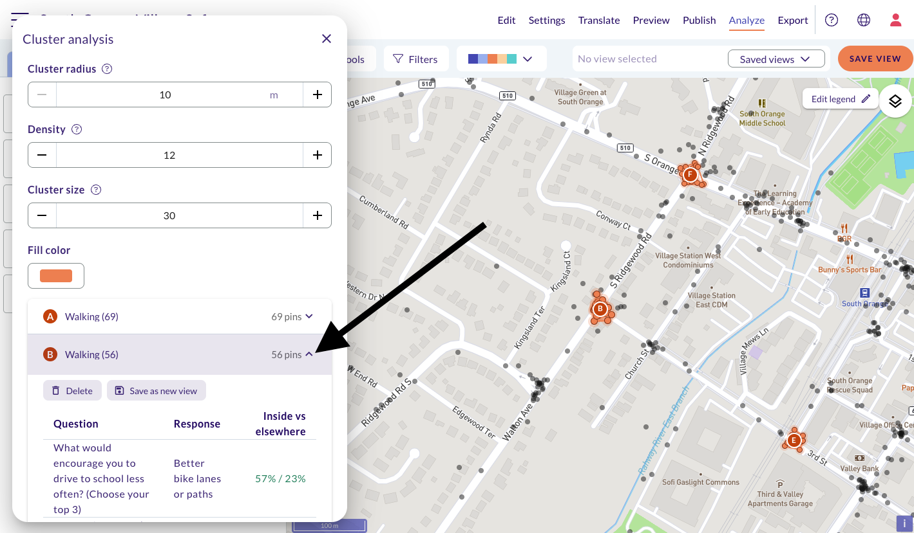The width and height of the screenshot is (914, 533).
Task: Collapse cluster B Walking (56) row
Action: tap(180, 354)
